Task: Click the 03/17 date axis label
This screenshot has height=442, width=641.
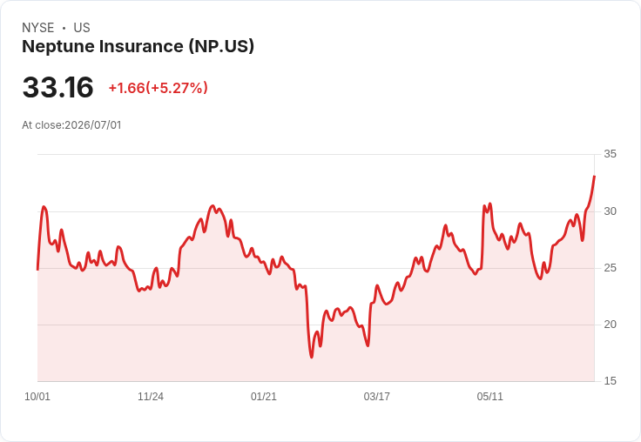Action: click(376, 396)
